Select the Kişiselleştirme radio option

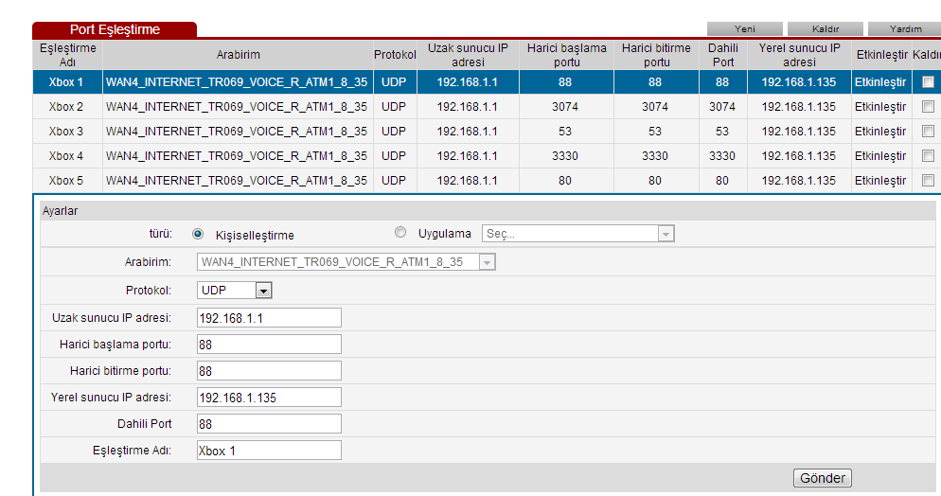coord(198,234)
